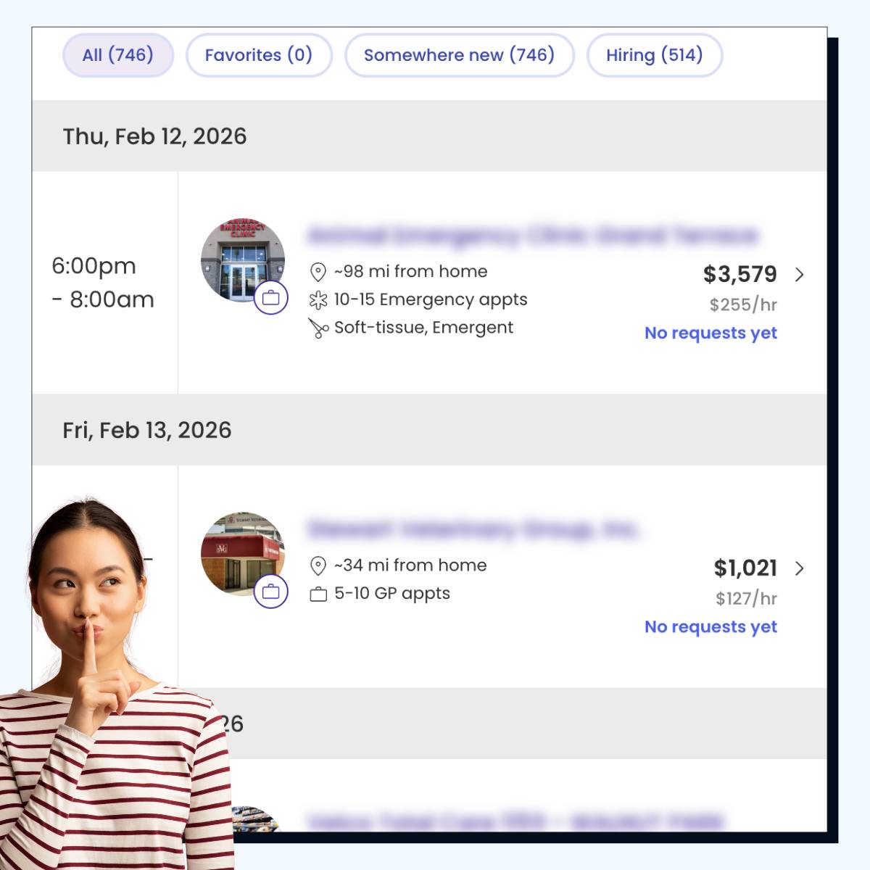
Task: Click the Fri, Feb 13, 2026 date header
Action: coord(147,430)
